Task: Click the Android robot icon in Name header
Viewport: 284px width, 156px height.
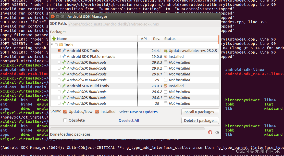Action: pos(54,38)
